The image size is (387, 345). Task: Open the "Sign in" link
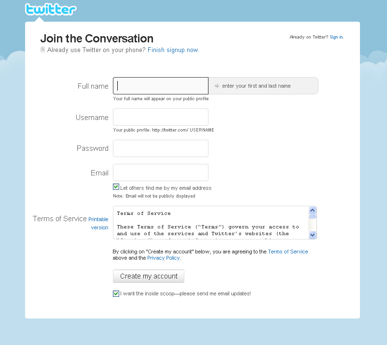tap(336, 37)
